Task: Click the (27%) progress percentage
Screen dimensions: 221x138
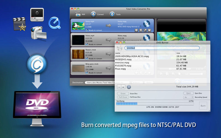Action: click(191, 101)
